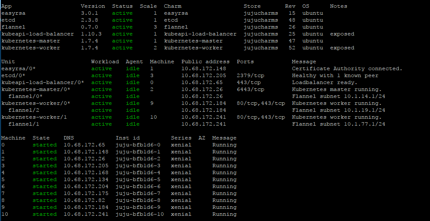Click flannel version 0.7.0

(90, 27)
